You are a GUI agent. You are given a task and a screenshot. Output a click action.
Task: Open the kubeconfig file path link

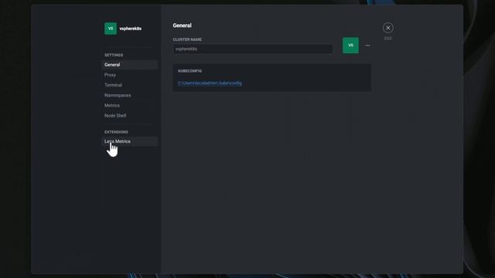pyautogui.click(x=210, y=83)
